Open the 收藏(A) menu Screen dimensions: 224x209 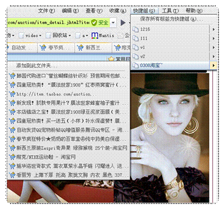tap(118, 11)
